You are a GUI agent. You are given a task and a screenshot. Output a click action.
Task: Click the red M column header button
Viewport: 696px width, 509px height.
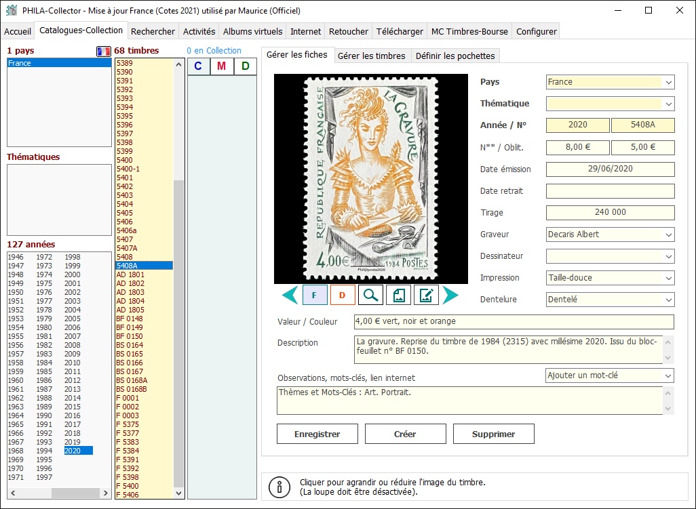222,66
